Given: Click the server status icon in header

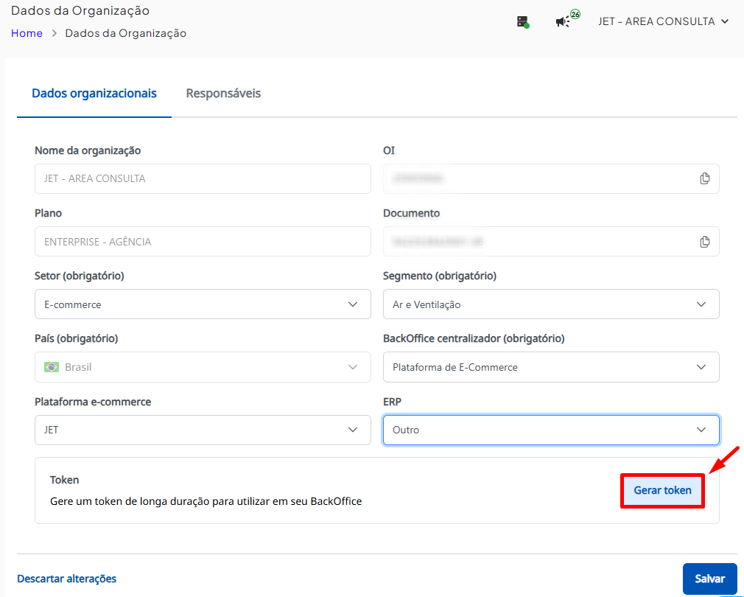Looking at the screenshot, I should (x=523, y=22).
